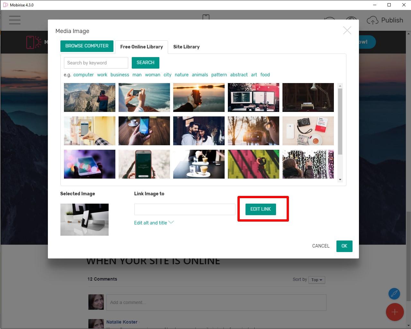The image size is (411, 329).
Task: Click the Search by keyword field
Action: coord(96,63)
